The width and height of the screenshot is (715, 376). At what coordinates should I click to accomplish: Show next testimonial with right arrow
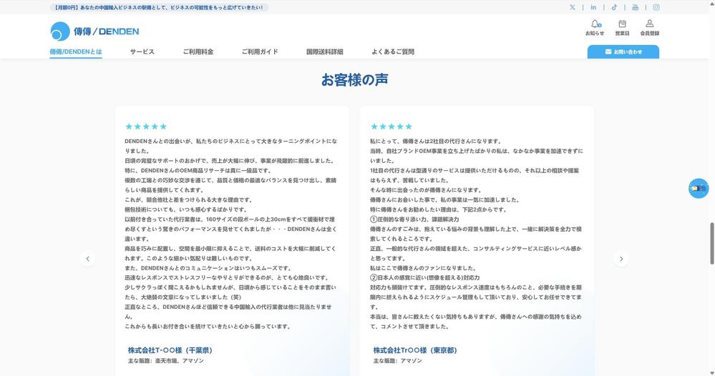[x=621, y=259]
